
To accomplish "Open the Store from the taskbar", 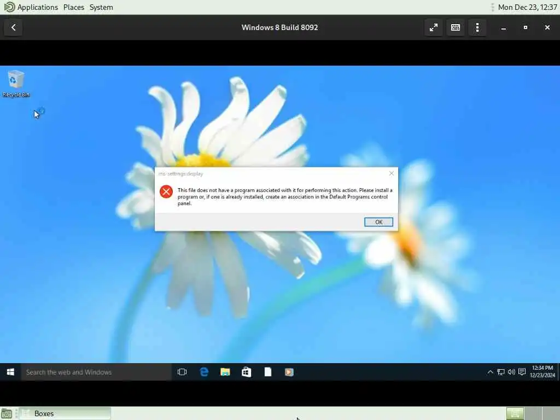I will [247, 372].
